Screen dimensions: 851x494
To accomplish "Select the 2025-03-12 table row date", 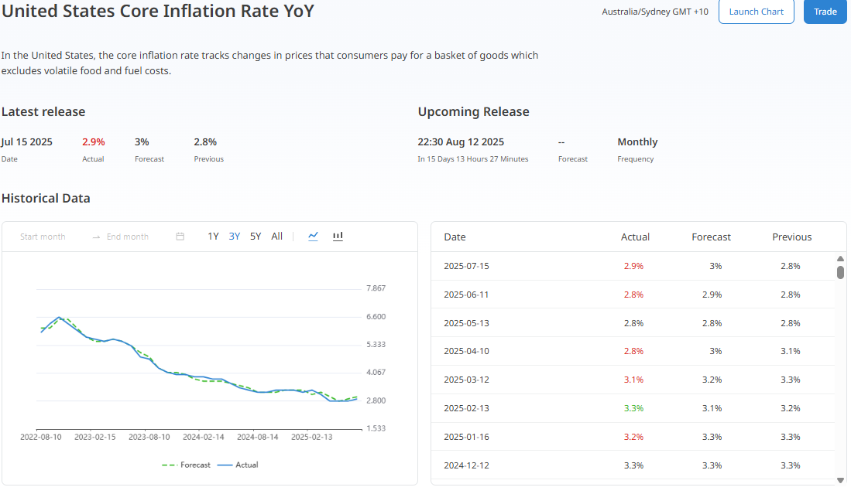I will [x=466, y=380].
